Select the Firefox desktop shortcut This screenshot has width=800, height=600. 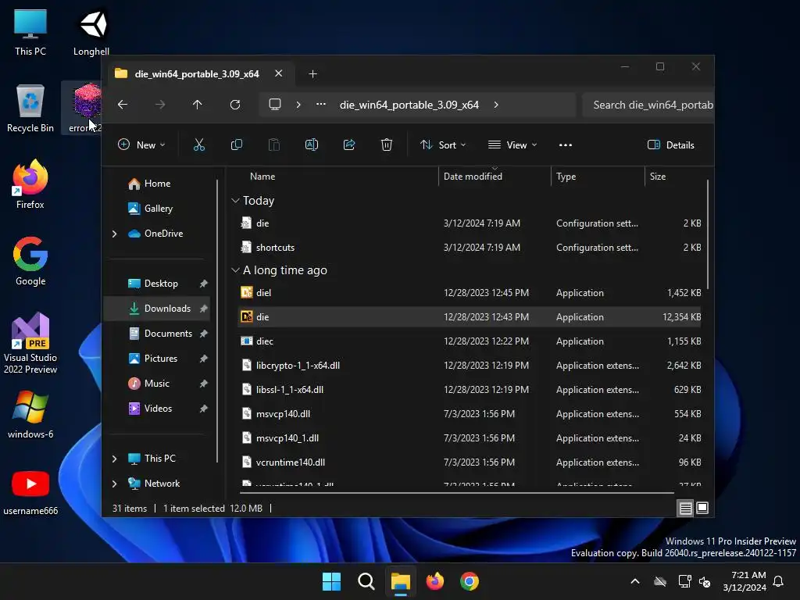click(x=30, y=184)
